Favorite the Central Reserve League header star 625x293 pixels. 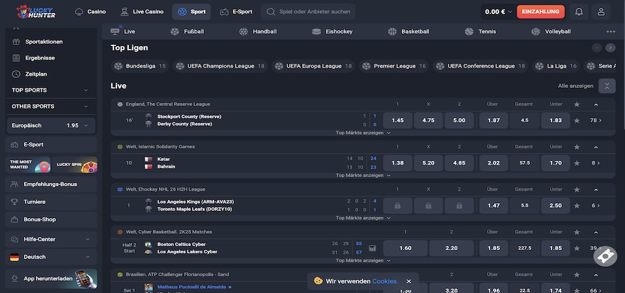(576, 104)
